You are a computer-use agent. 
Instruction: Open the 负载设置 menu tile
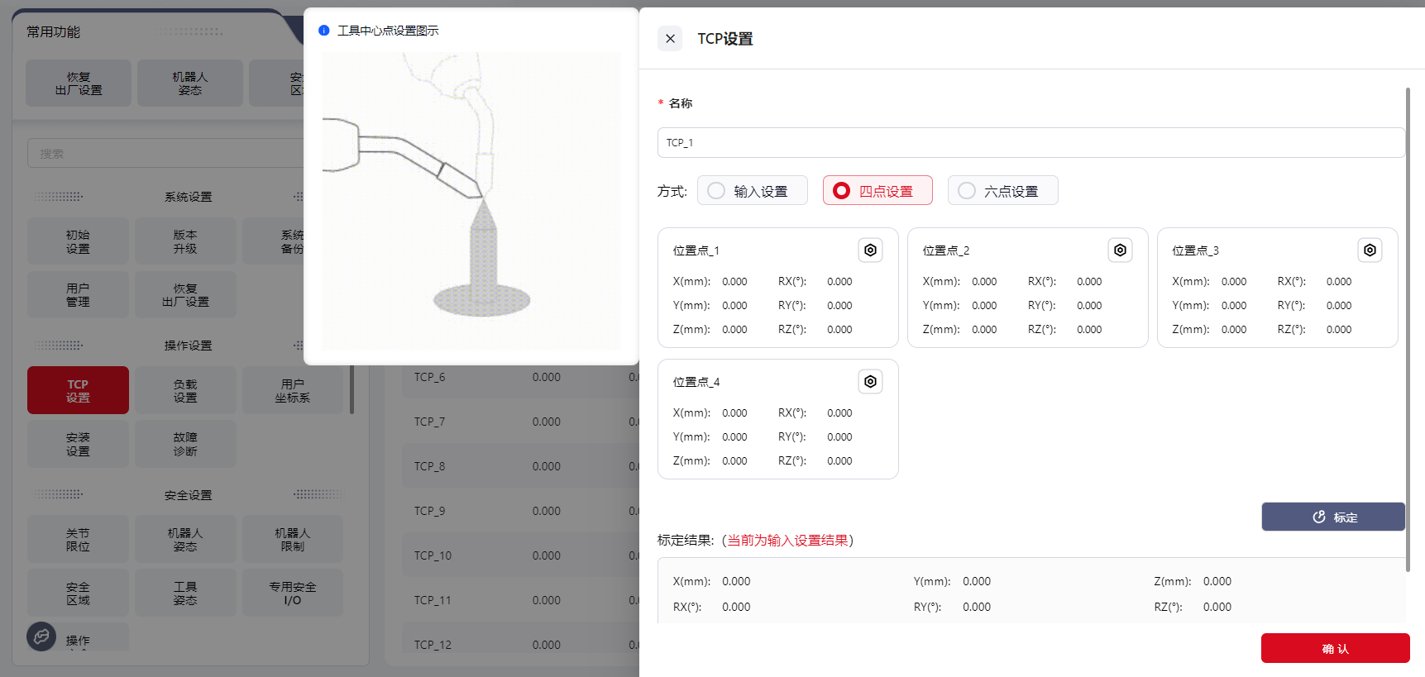pyautogui.click(x=185, y=390)
